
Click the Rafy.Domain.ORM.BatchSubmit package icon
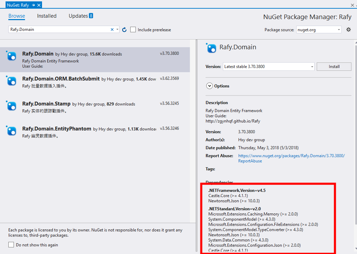pyautogui.click(x=11, y=81)
